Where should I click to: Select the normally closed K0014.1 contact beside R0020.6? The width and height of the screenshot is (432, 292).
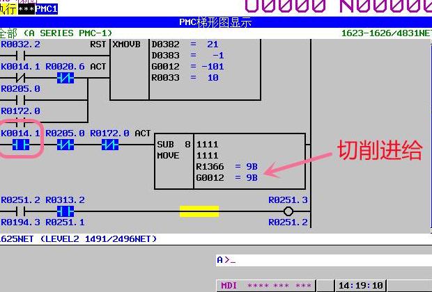point(21,78)
